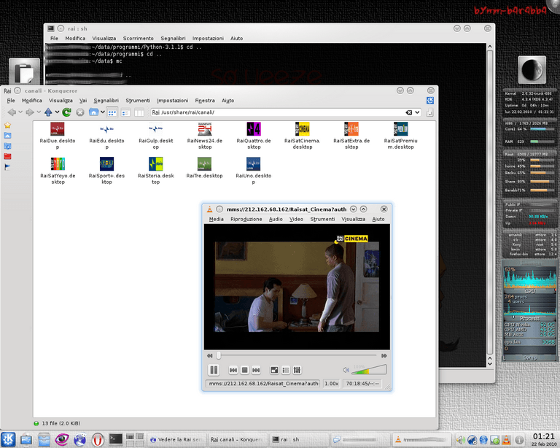Open VLC extended settings equalizer icon

(297, 370)
